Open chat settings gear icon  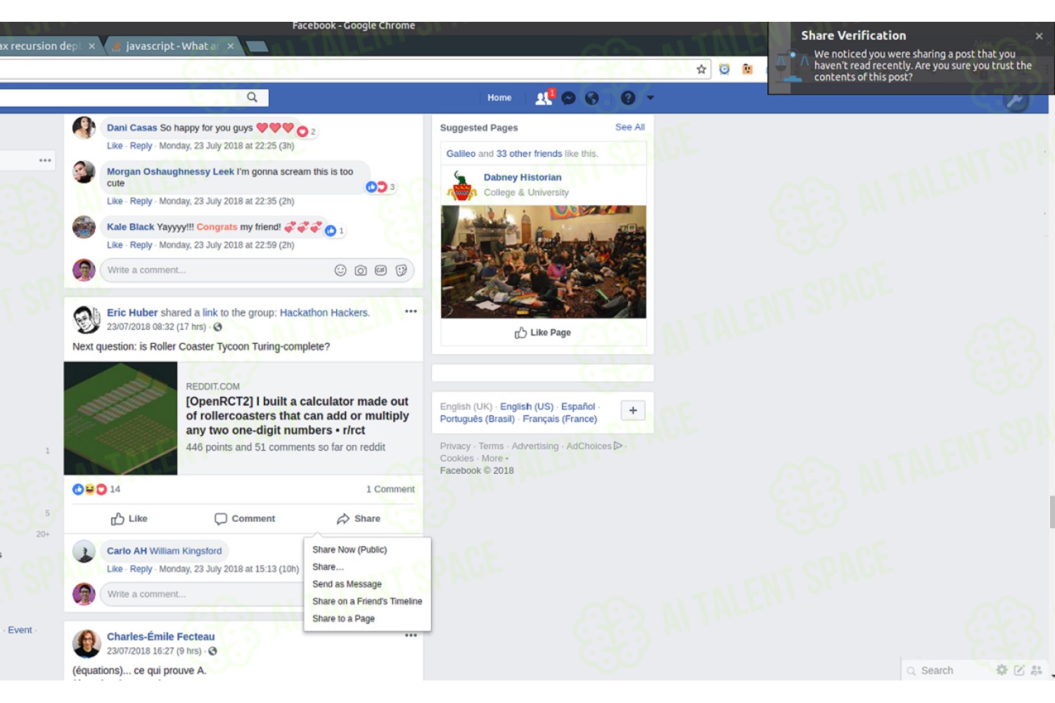(1002, 670)
